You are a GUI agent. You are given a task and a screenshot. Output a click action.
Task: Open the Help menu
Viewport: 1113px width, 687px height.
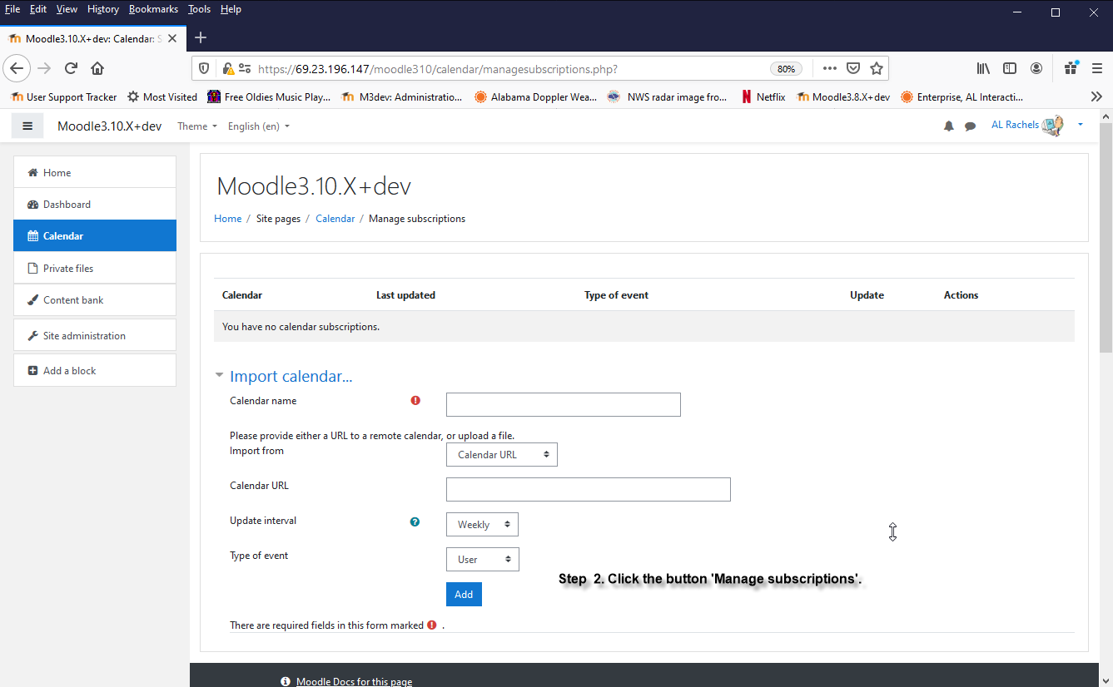tap(231, 9)
